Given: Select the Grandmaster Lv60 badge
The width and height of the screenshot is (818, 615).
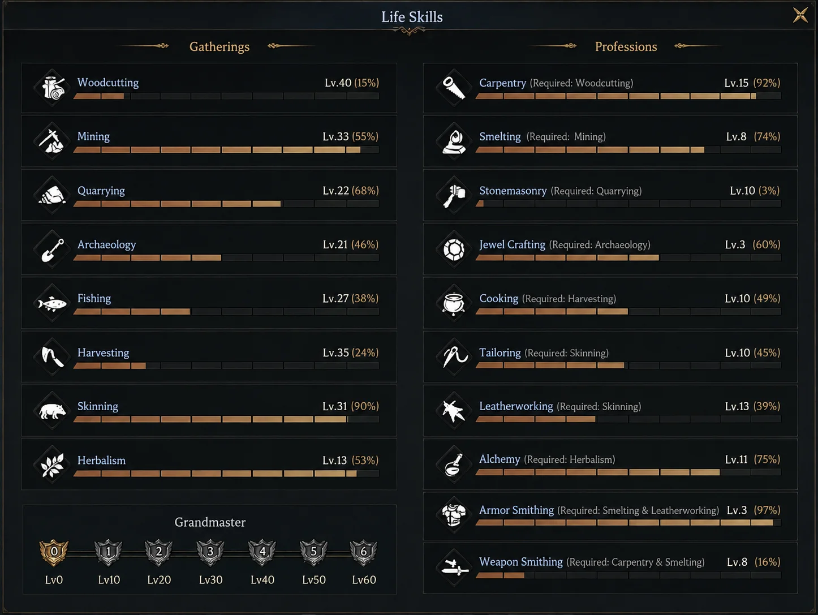Looking at the screenshot, I should 364,552.
